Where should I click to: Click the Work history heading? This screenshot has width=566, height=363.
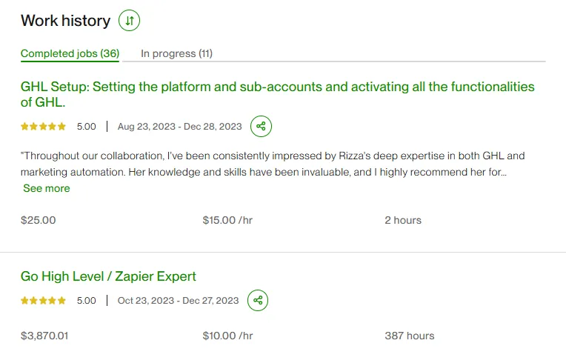(65, 21)
